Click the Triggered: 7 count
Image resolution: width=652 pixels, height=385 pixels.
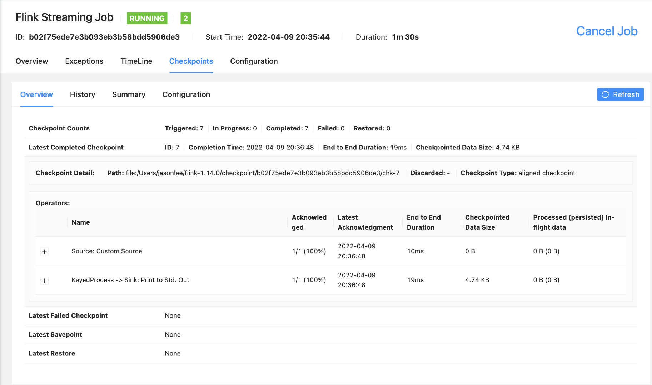(x=184, y=128)
